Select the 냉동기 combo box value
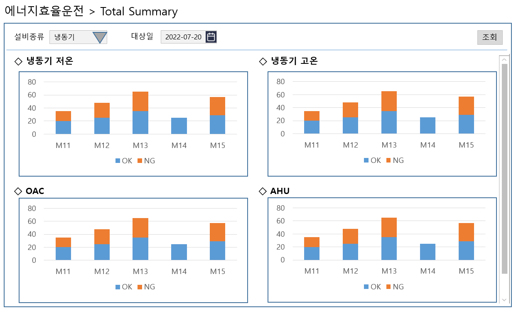The width and height of the screenshot is (516, 313). click(70, 37)
